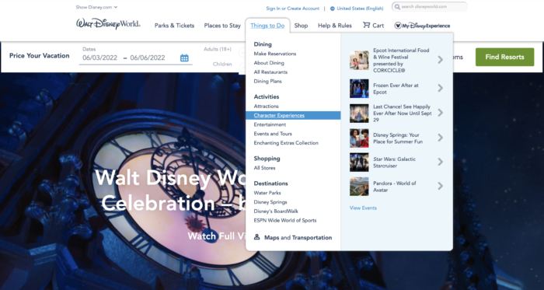
Task: Go to Events and Tours
Action: pos(273,134)
